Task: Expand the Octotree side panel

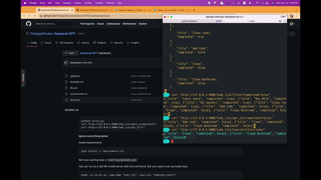Action: point(23,78)
